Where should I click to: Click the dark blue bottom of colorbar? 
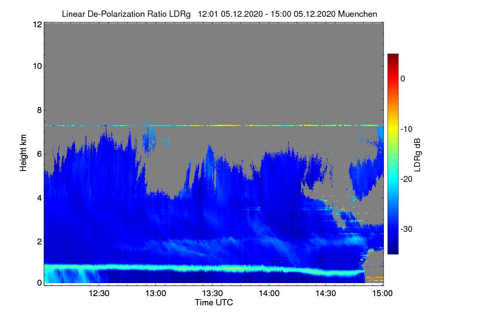393,250
